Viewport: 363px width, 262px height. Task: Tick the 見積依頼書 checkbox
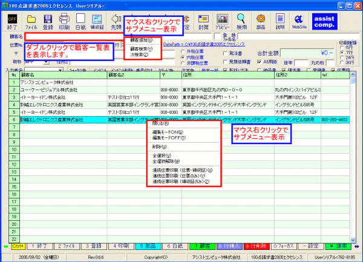tap(225, 62)
